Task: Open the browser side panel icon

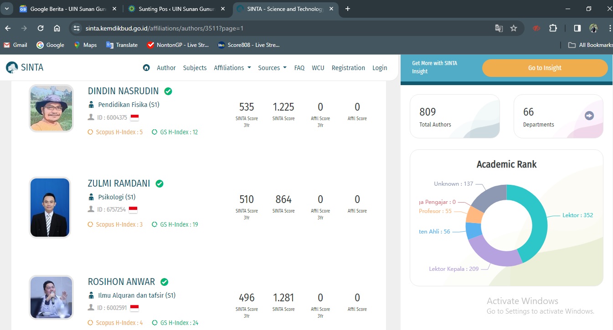Action: click(577, 28)
